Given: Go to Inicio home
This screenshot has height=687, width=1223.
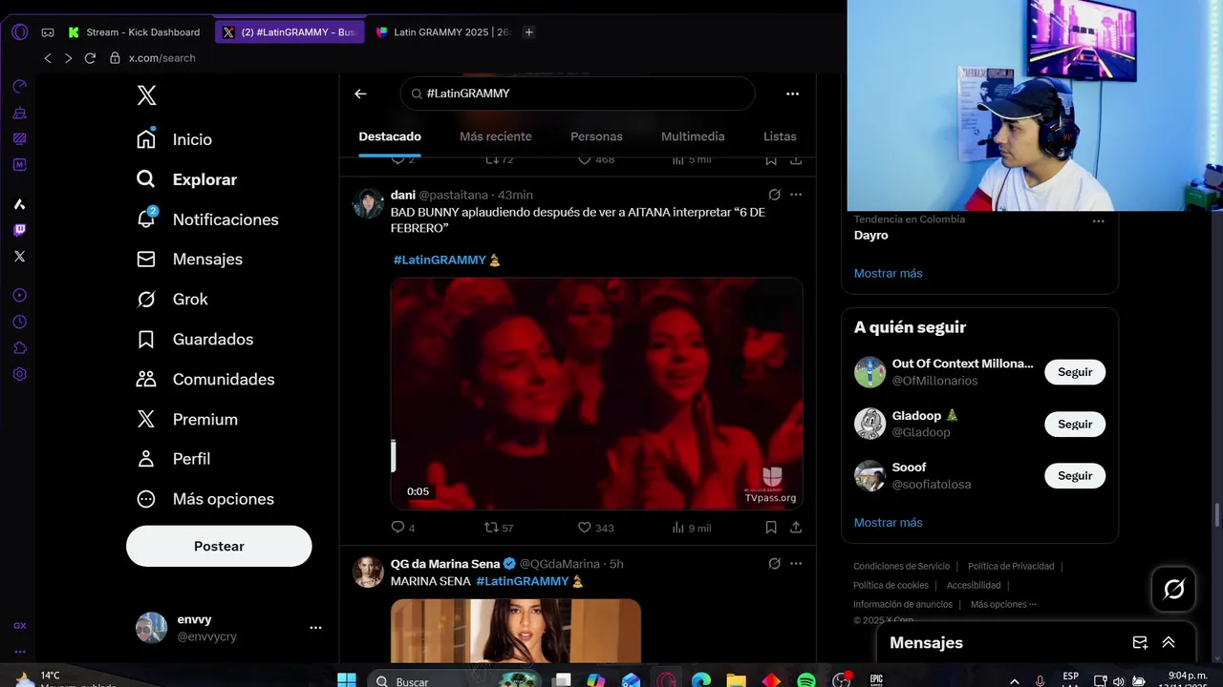Looking at the screenshot, I should tap(174, 139).
